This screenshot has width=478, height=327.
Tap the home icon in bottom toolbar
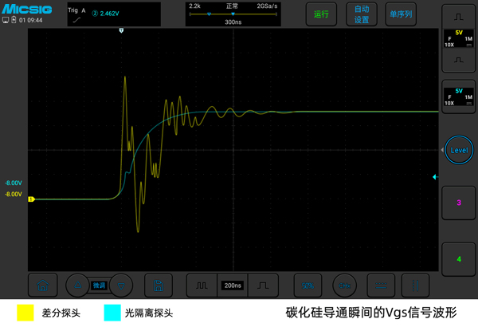point(42,285)
